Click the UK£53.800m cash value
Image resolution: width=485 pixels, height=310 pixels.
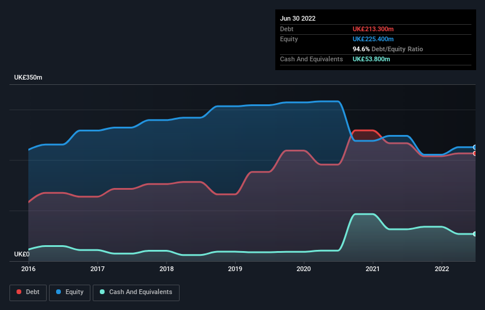(371, 59)
